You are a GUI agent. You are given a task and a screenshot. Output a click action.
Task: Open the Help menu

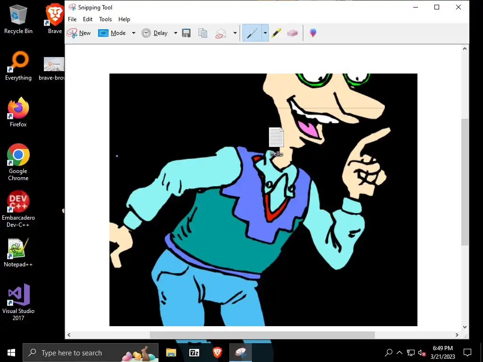click(124, 19)
